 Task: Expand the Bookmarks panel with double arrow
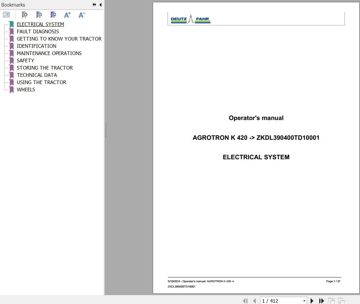(95, 5)
